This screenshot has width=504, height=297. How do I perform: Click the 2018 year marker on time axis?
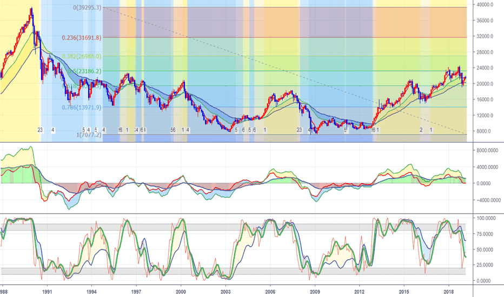(x=448, y=292)
